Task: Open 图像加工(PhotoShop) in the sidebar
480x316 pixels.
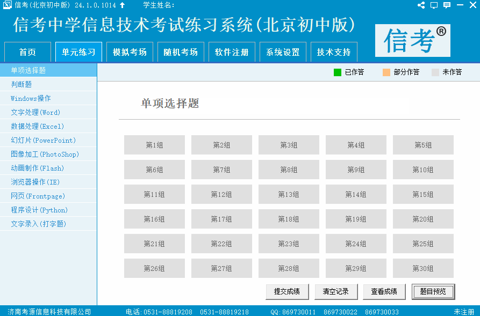Action: pos(48,154)
